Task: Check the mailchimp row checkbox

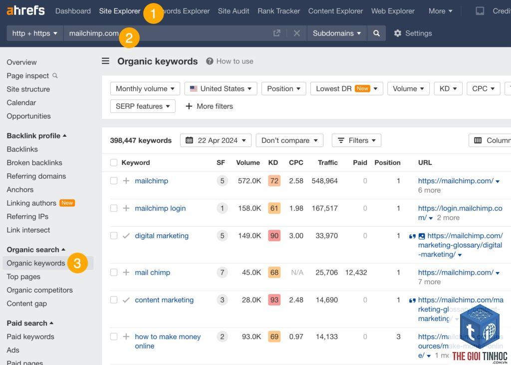Action: [x=114, y=181]
